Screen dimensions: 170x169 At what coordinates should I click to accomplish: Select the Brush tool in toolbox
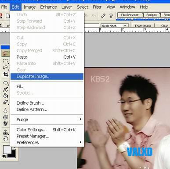pyautogui.click(x=6, y=89)
